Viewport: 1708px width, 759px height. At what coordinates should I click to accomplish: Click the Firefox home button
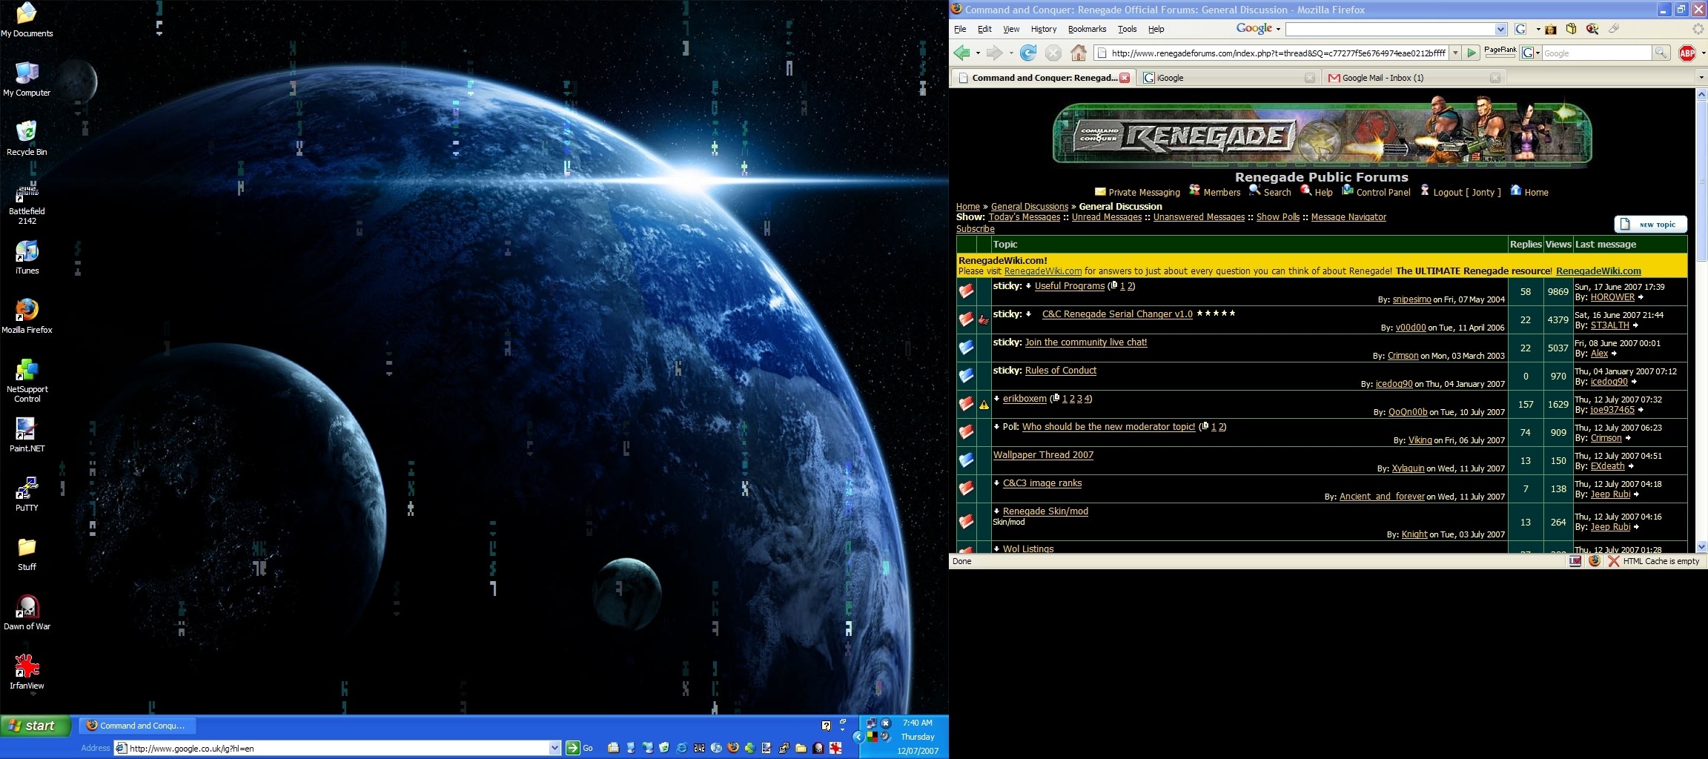tap(1079, 53)
